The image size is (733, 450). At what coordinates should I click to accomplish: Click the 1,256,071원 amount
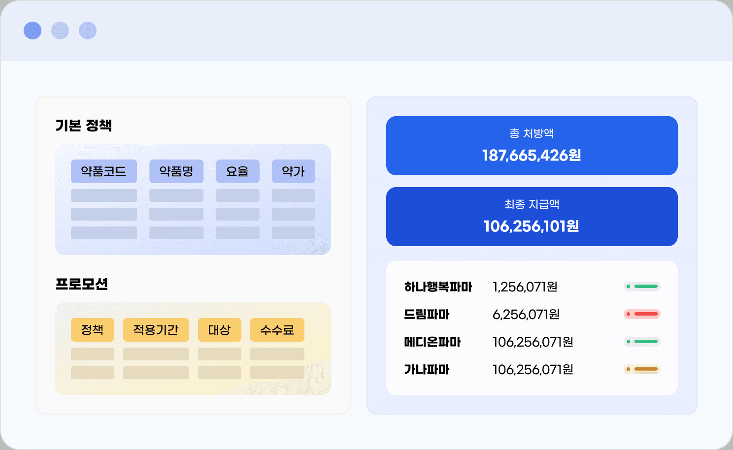coord(525,287)
